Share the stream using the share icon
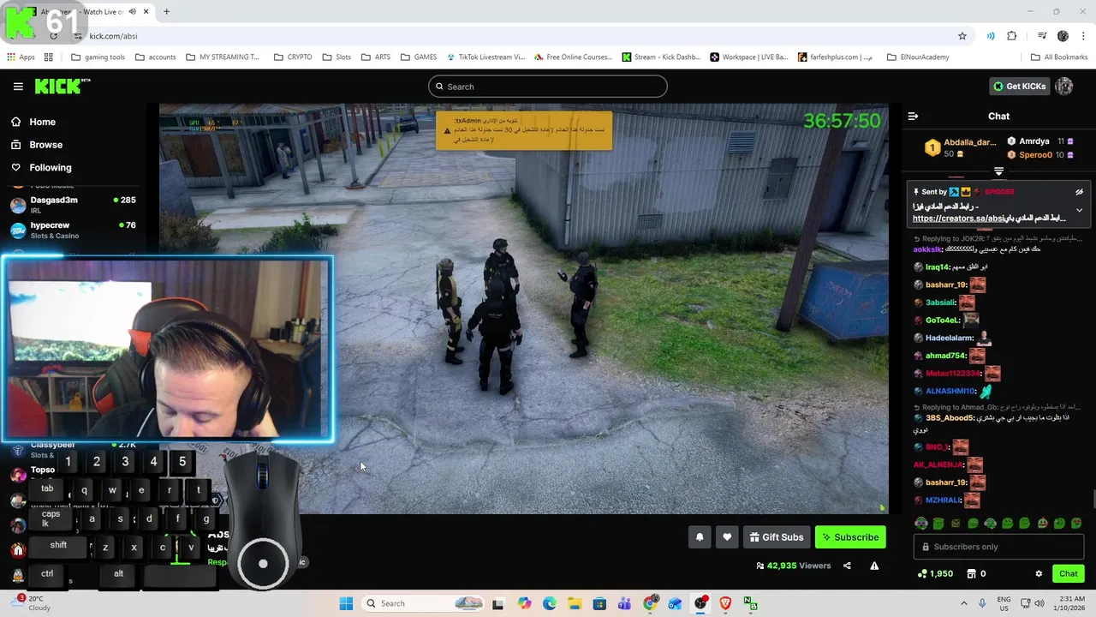The height and width of the screenshot is (617, 1096). [847, 566]
